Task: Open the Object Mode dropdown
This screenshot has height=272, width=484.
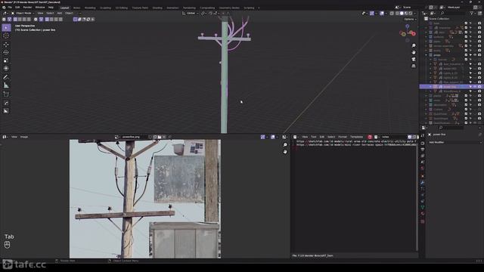Action: point(23,14)
